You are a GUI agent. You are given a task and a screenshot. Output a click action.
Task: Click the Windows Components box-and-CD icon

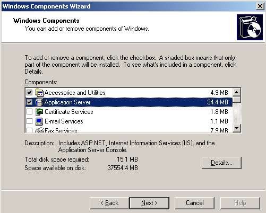pyautogui.click(x=250, y=27)
